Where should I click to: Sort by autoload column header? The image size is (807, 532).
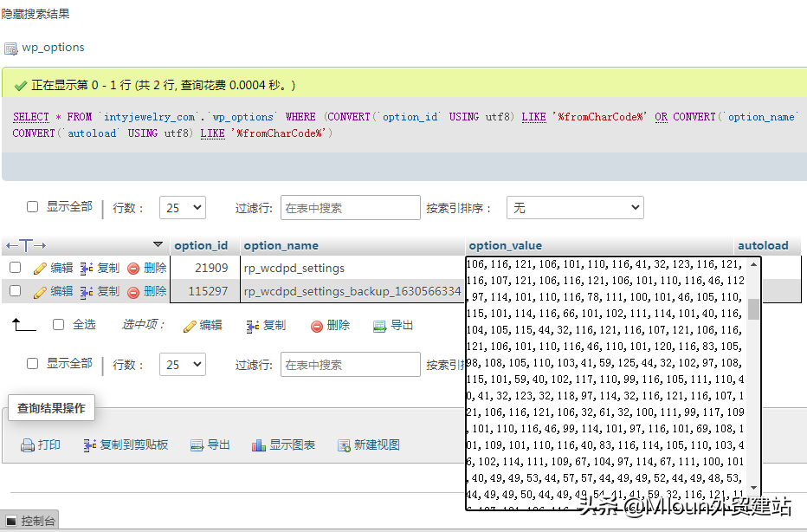click(x=763, y=246)
